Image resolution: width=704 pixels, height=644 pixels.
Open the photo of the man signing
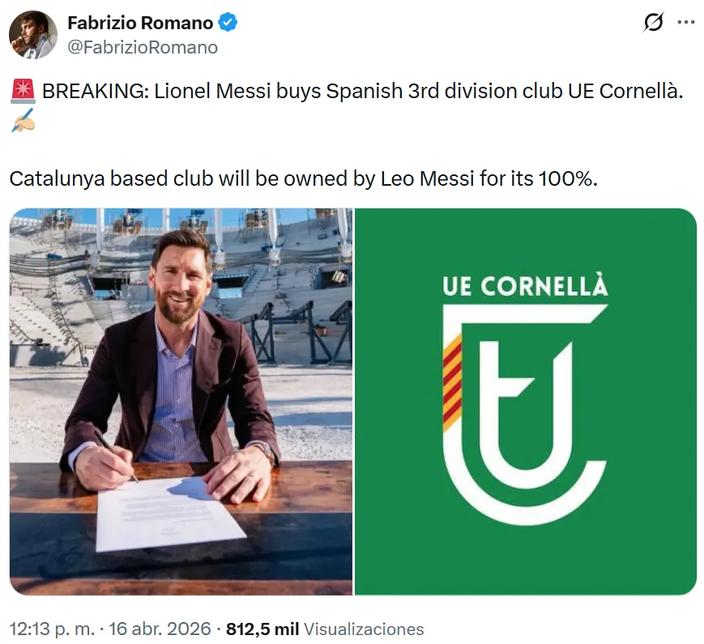[181, 401]
